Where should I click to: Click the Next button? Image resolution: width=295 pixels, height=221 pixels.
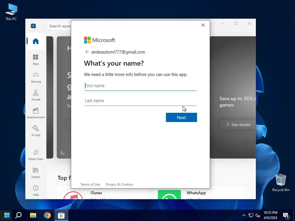(181, 117)
